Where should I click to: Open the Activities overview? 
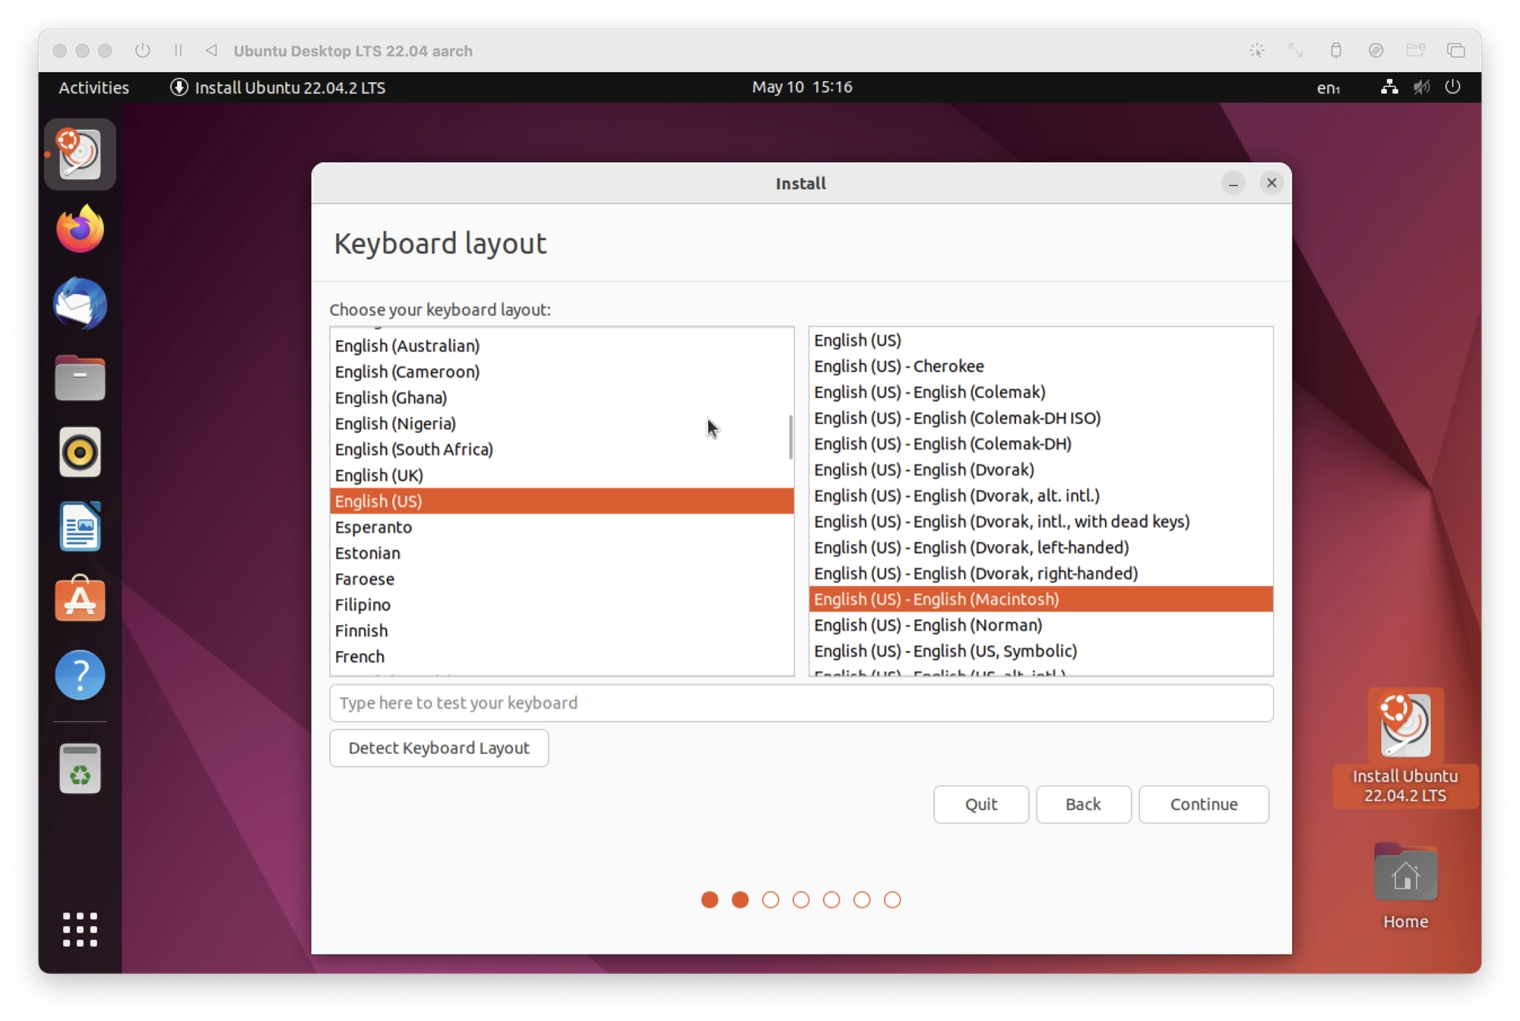pyautogui.click(x=93, y=87)
